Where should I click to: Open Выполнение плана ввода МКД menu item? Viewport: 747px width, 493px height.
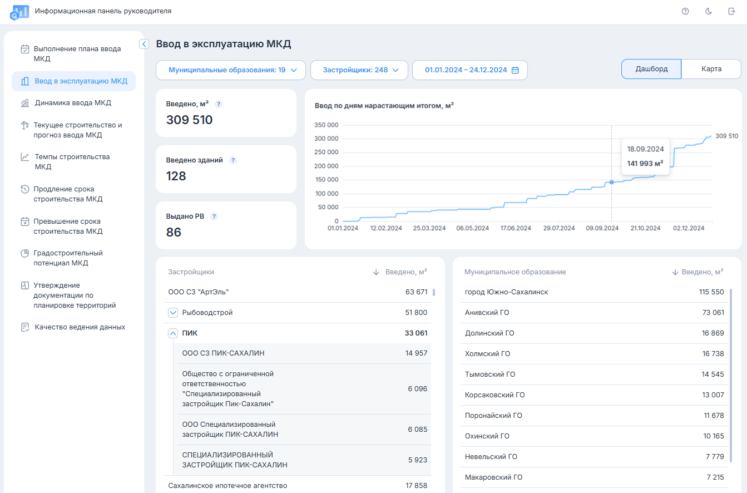pyautogui.click(x=73, y=54)
